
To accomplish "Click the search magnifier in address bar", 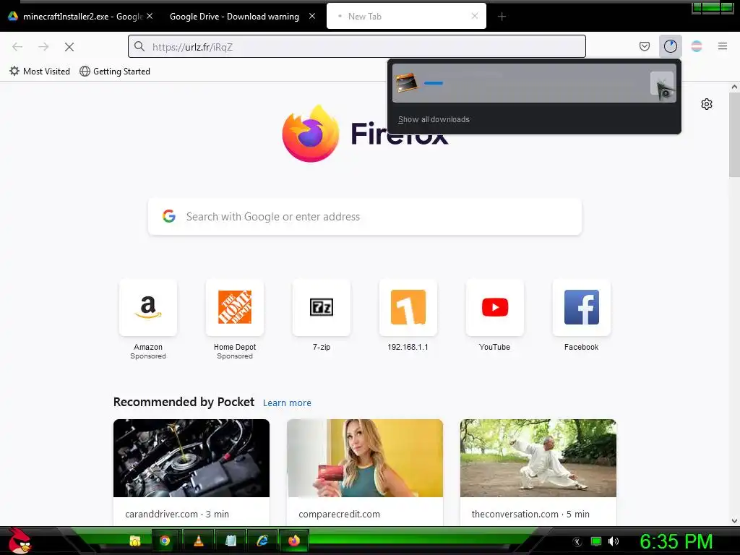I will 139,46.
